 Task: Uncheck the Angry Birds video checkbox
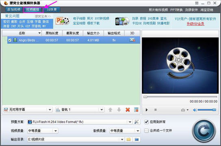[10, 40]
